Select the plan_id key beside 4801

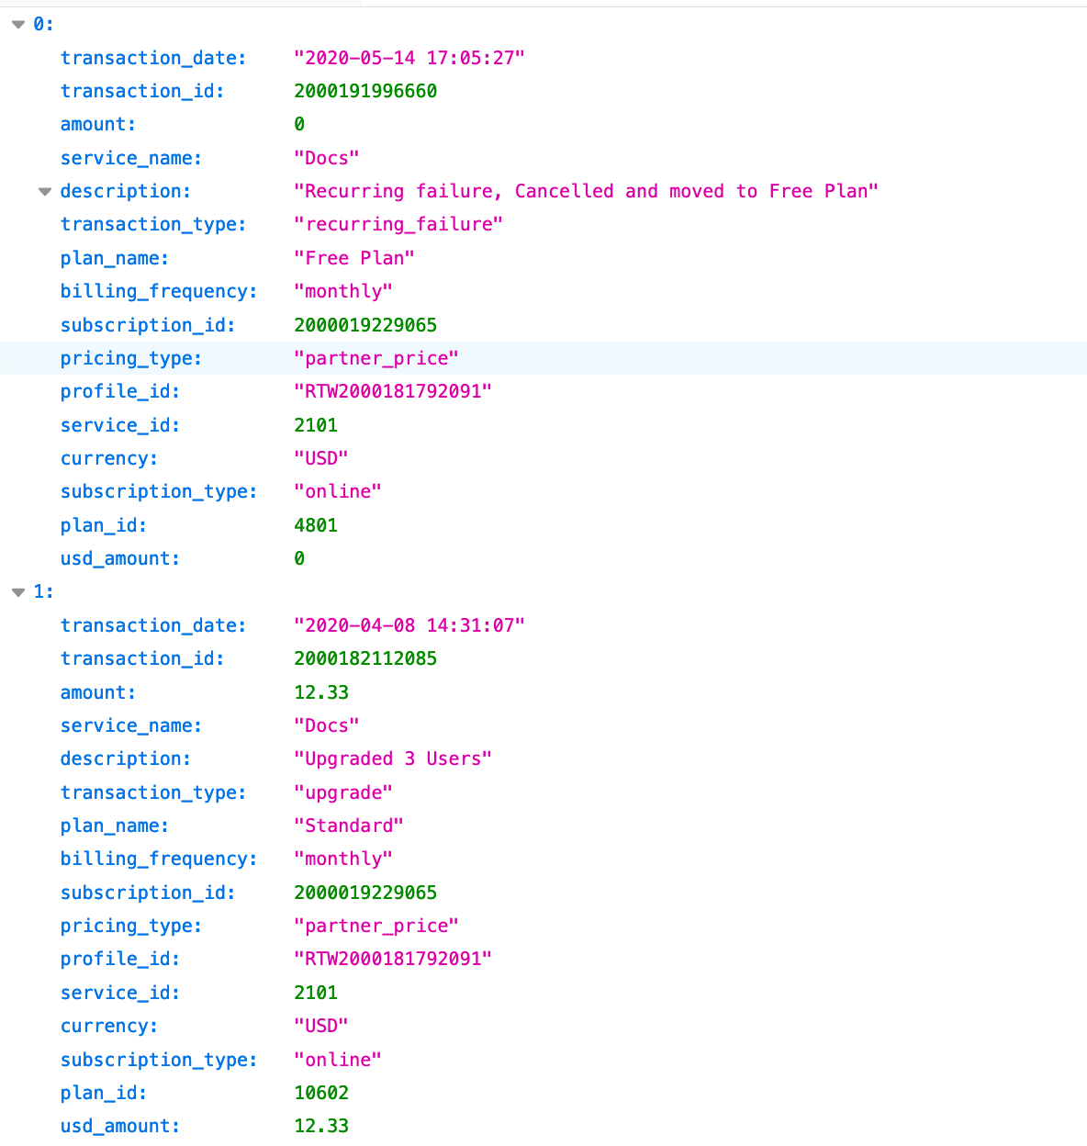[104, 525]
